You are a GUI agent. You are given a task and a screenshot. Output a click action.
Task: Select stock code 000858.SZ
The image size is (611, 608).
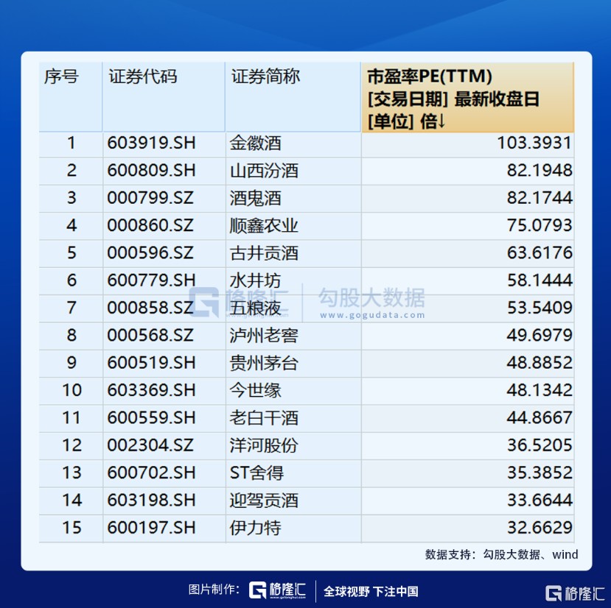click(150, 308)
